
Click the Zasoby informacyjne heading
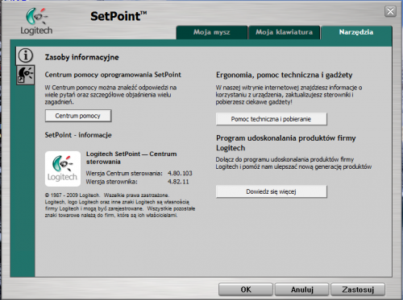point(82,57)
